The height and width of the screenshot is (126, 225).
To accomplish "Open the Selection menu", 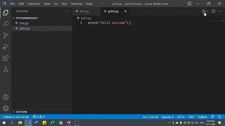I will [34, 4].
